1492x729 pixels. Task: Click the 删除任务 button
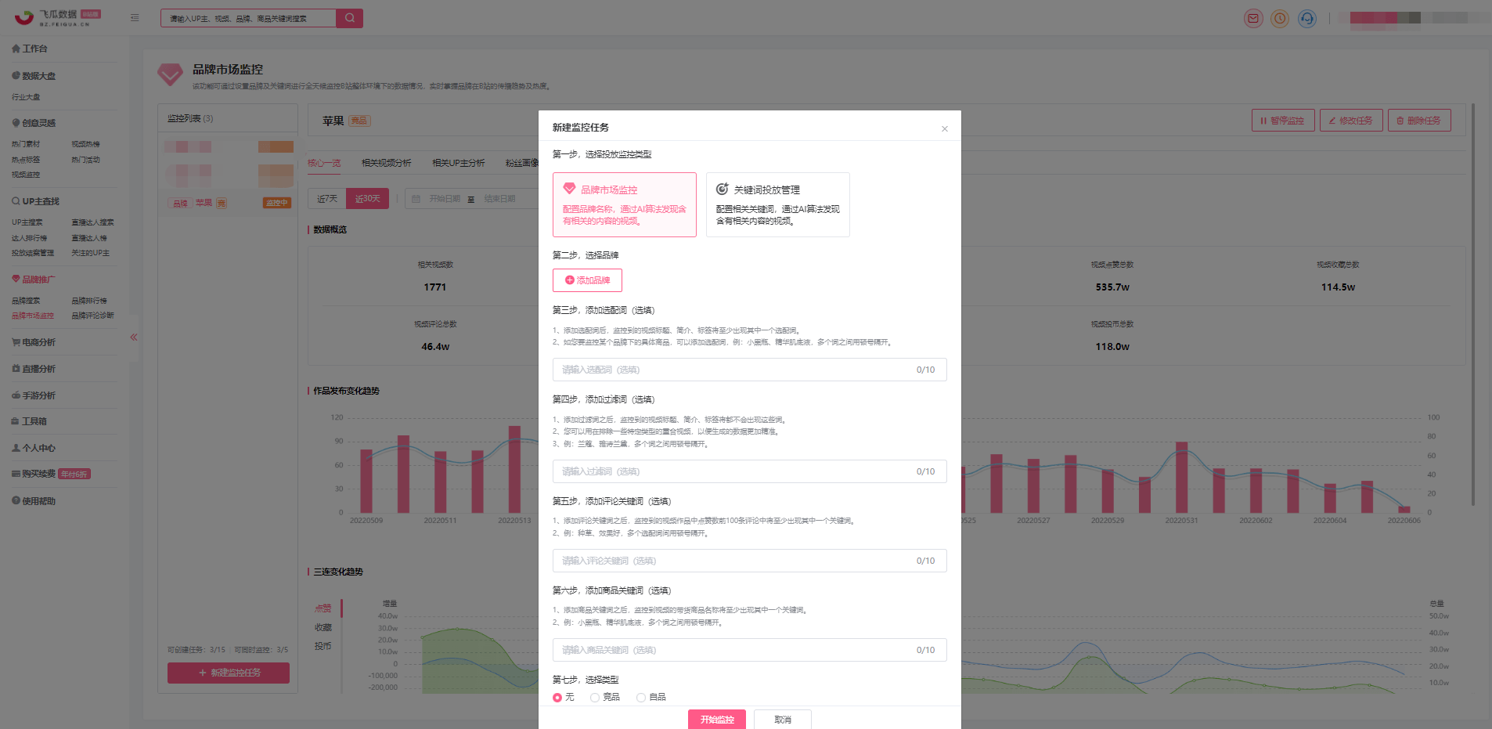1419,121
